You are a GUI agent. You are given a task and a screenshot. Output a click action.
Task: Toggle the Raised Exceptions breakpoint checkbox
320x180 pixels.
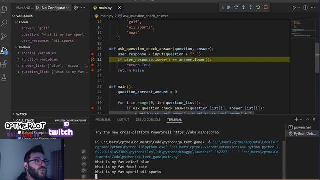[19, 133]
